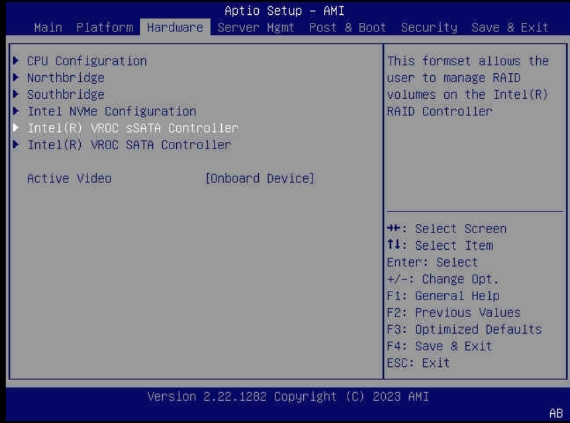Open the Northbridge submenu
The width and height of the screenshot is (570, 423).
(x=66, y=78)
